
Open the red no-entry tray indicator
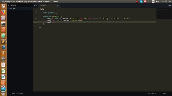[x=145, y=1]
